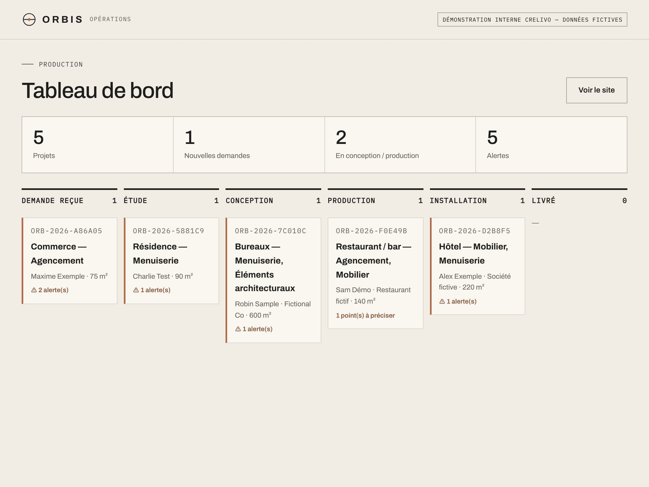Click Robin Sample · Fictional Co text

pos(273,310)
